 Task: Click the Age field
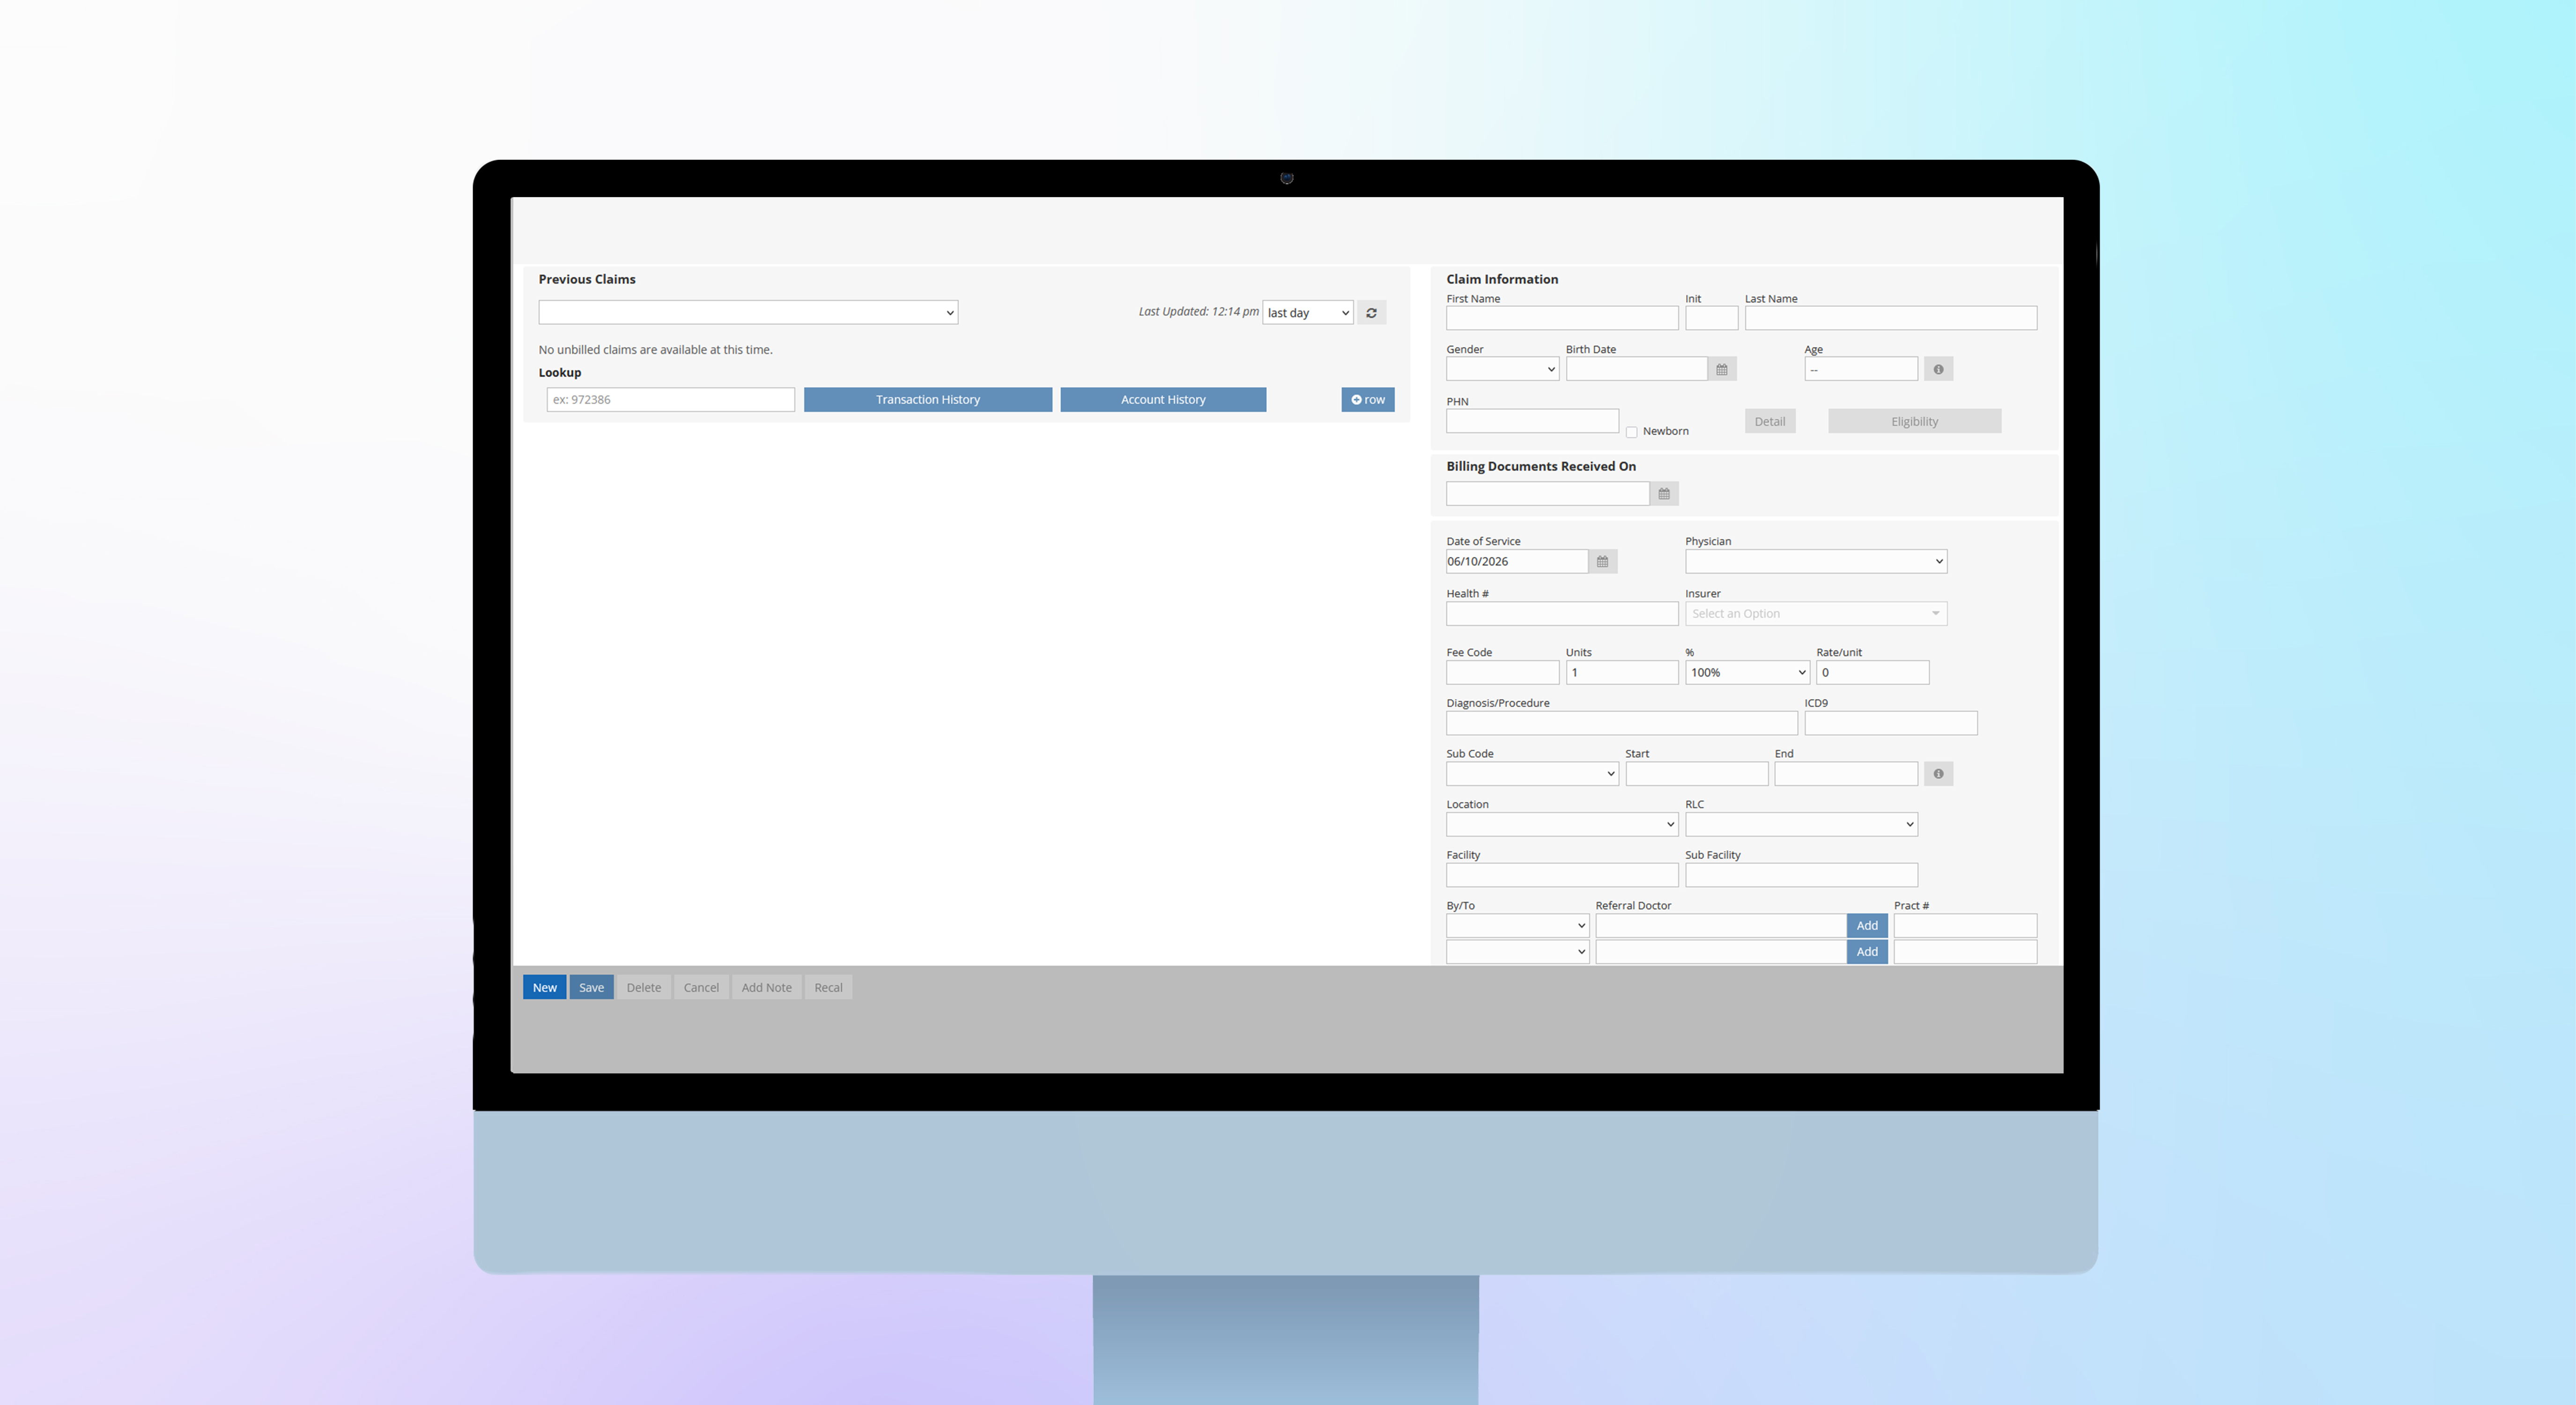pos(1861,369)
